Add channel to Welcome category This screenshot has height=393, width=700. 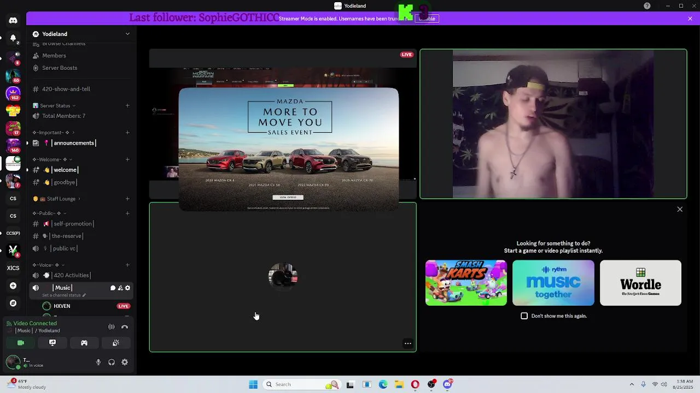127,159
